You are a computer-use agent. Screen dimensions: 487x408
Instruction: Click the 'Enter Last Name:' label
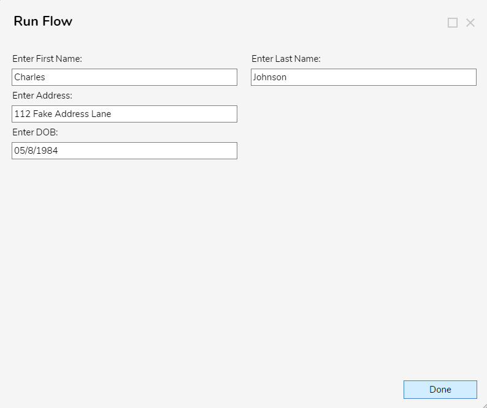[x=286, y=59]
